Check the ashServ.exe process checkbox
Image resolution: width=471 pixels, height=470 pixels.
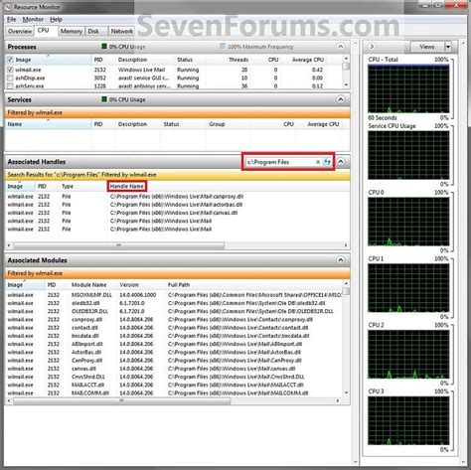[10, 85]
